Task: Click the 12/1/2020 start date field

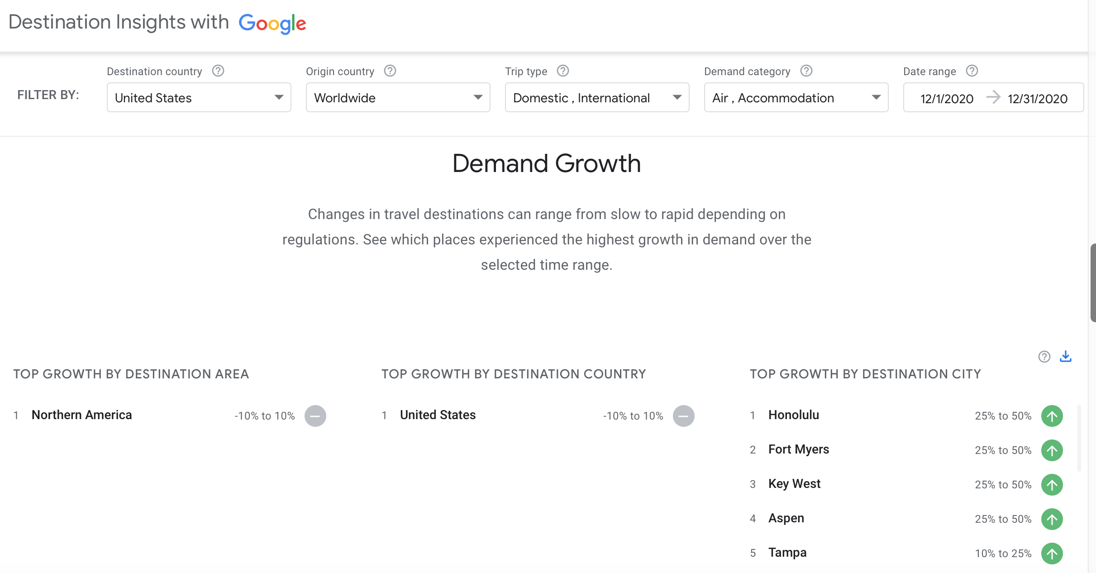Action: (x=947, y=98)
